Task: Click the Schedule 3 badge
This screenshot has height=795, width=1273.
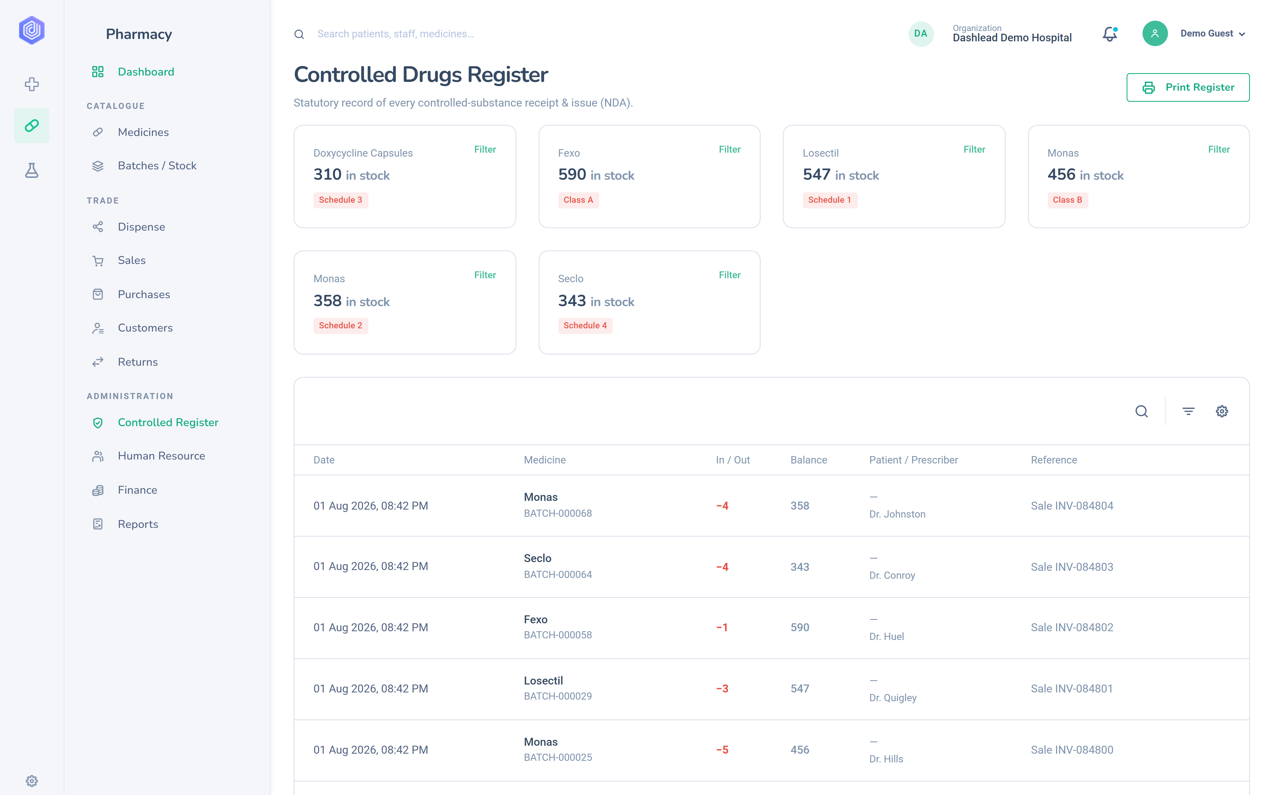Action: 340,200
